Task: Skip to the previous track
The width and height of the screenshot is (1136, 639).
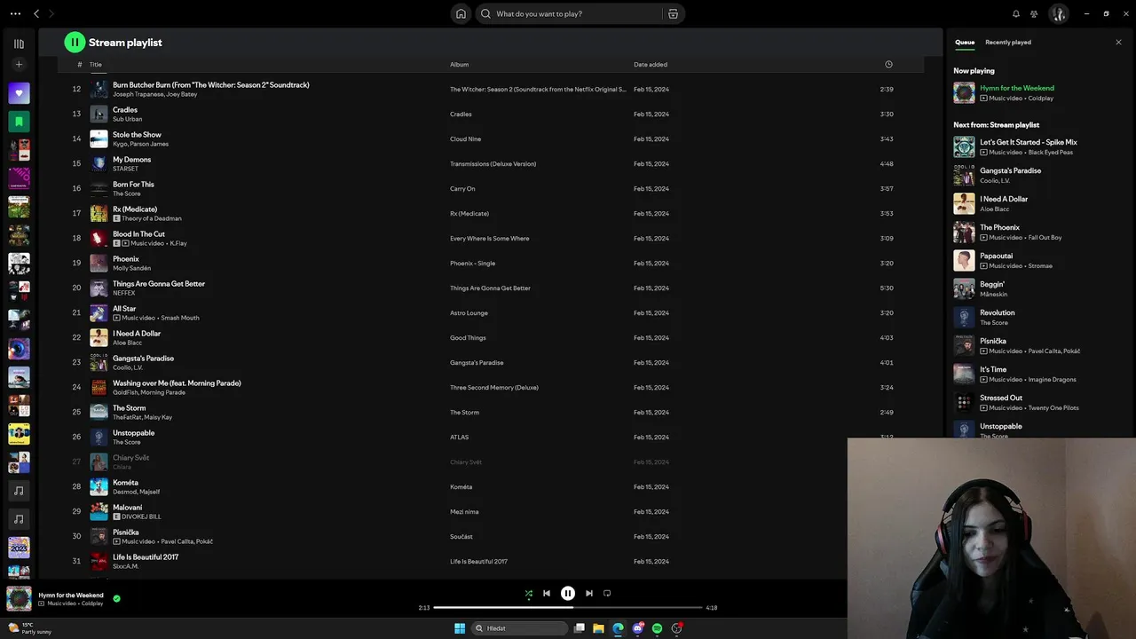Action: coord(547,593)
